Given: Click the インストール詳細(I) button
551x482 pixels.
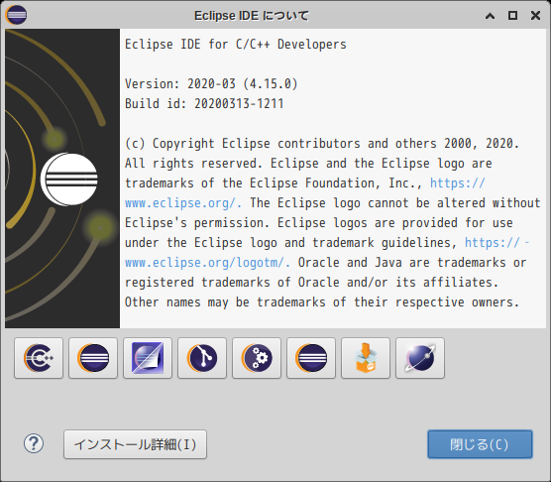Looking at the screenshot, I should pos(136,444).
